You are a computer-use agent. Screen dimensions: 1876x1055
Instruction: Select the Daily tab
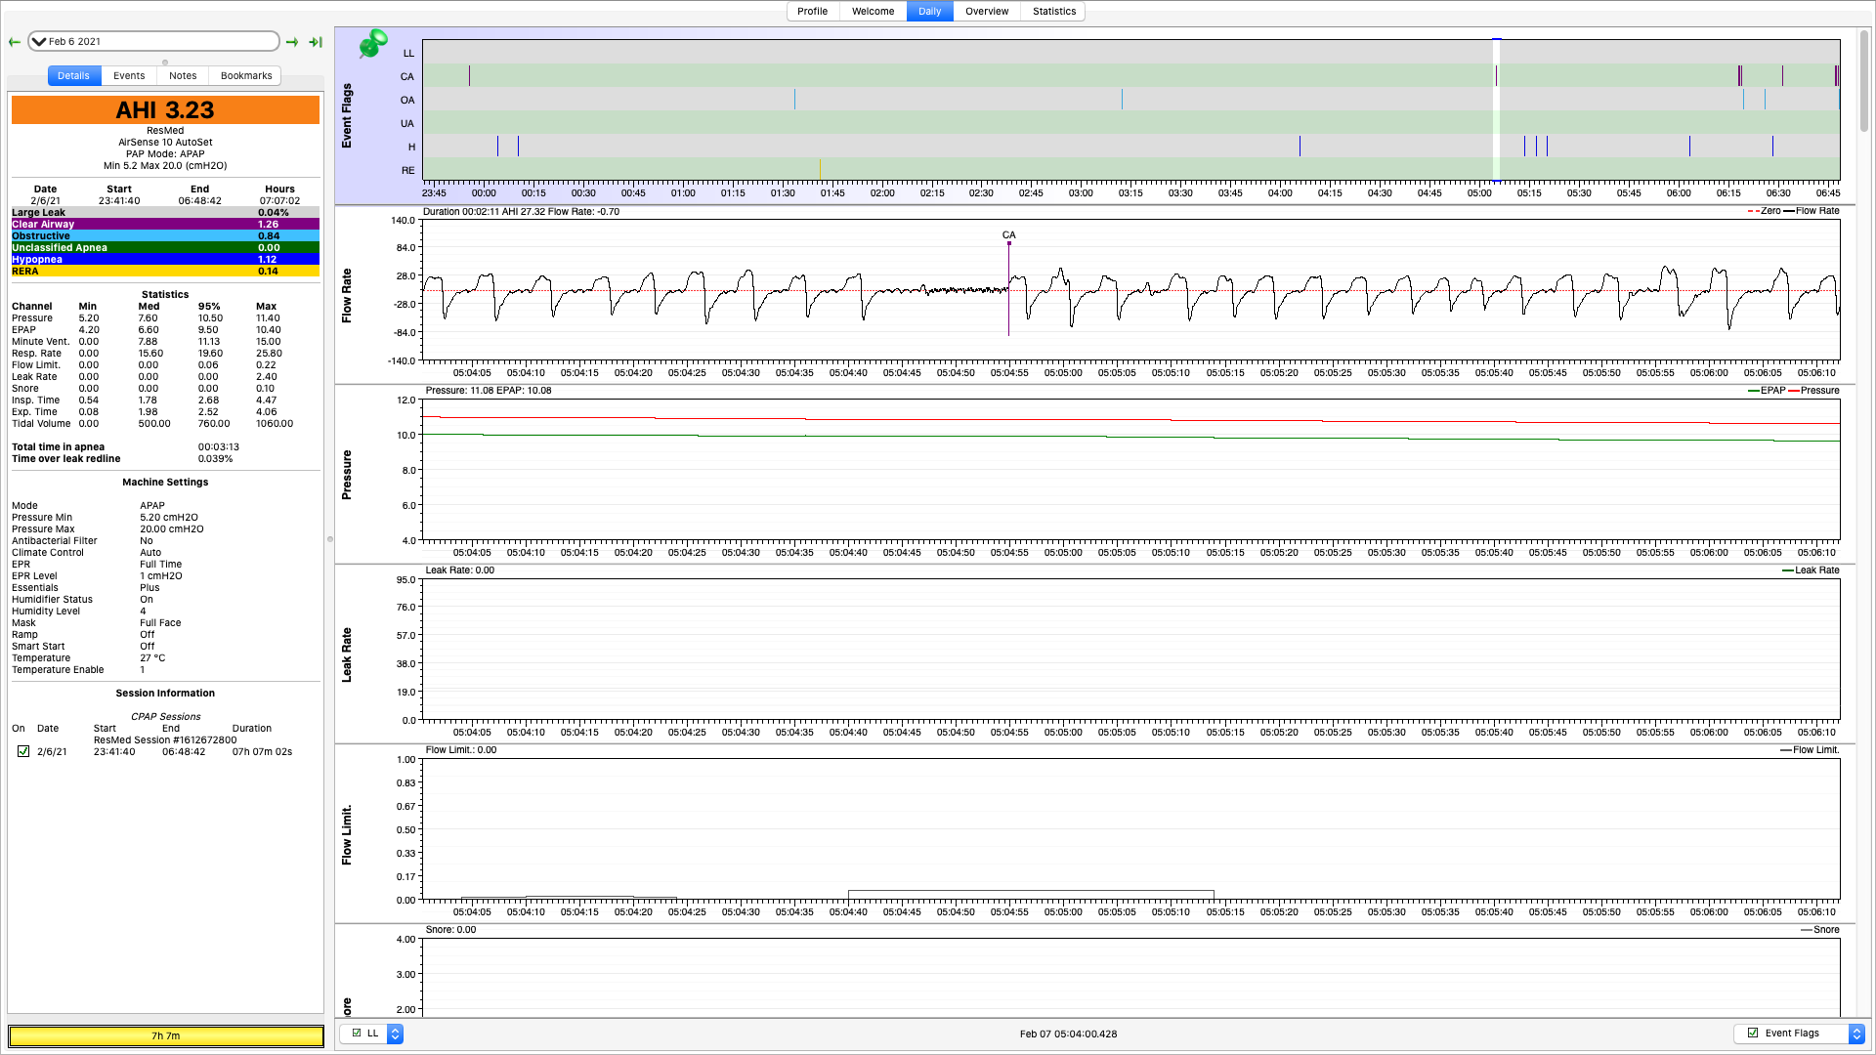point(929,12)
